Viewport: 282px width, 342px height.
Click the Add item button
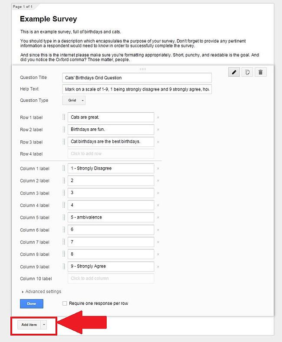coord(29,325)
